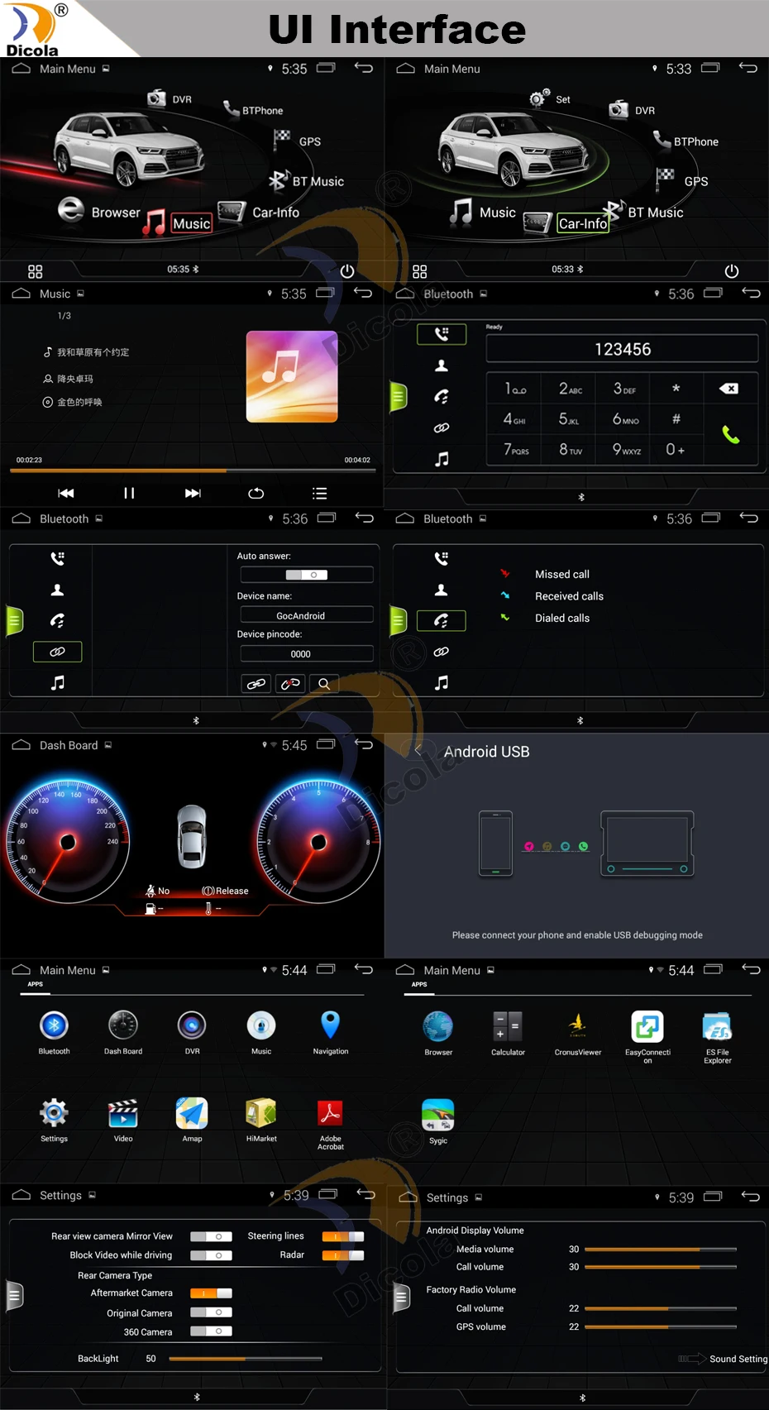
Task: Select Dialed calls in call log
Action: [x=562, y=618]
